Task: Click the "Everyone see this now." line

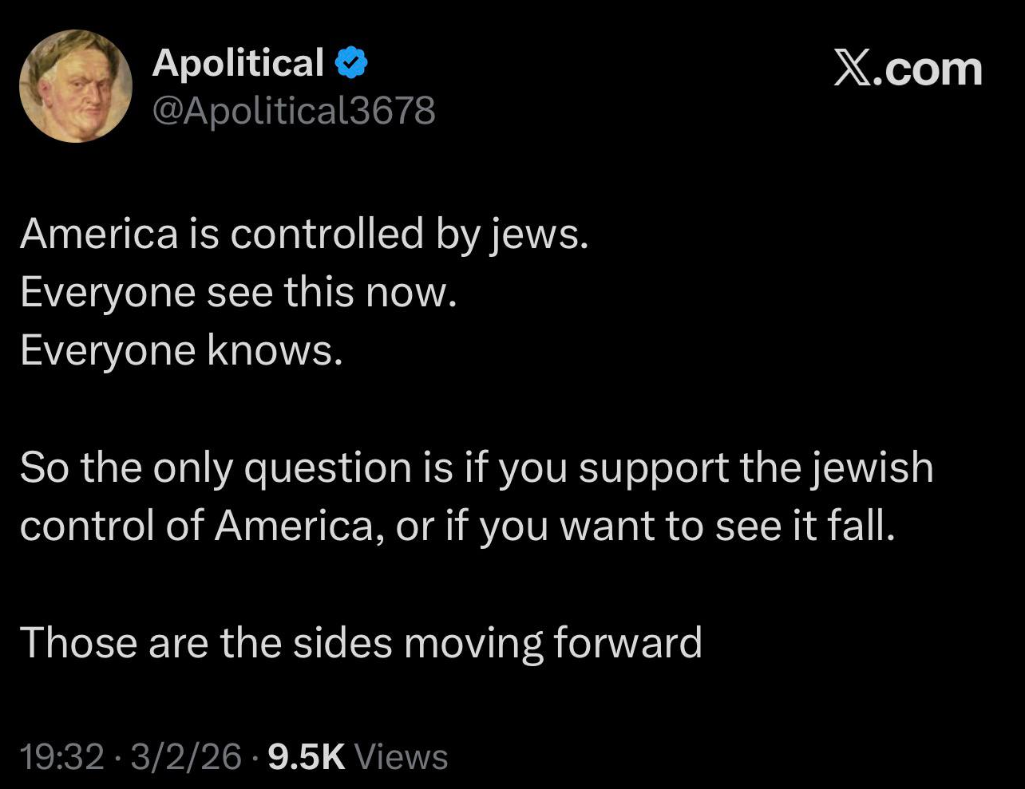Action: [x=238, y=292]
